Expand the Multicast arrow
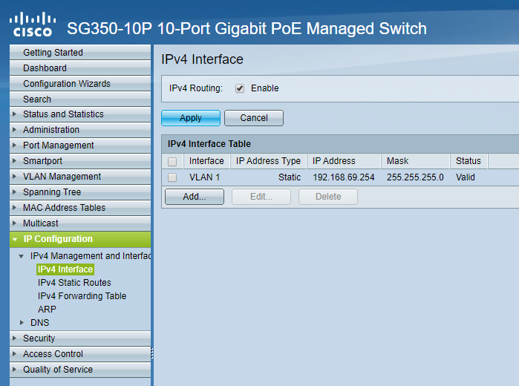Screen dimensions: 519x386 [x=14, y=223]
